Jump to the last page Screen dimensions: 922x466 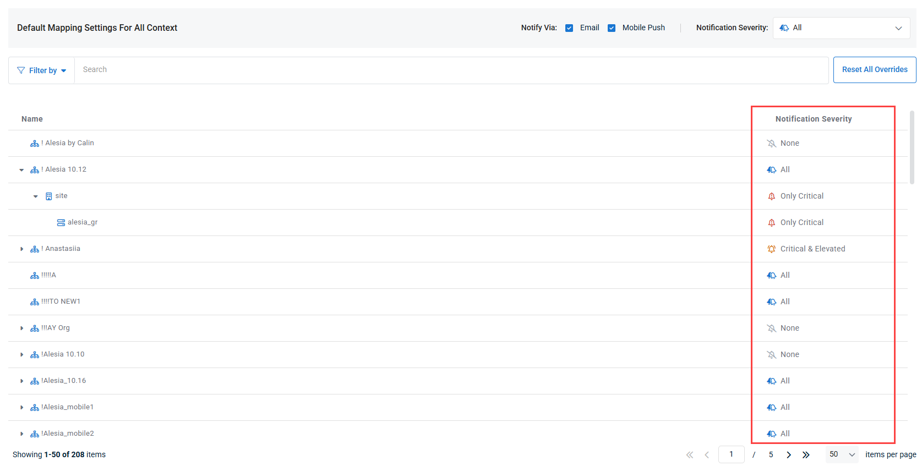806,454
